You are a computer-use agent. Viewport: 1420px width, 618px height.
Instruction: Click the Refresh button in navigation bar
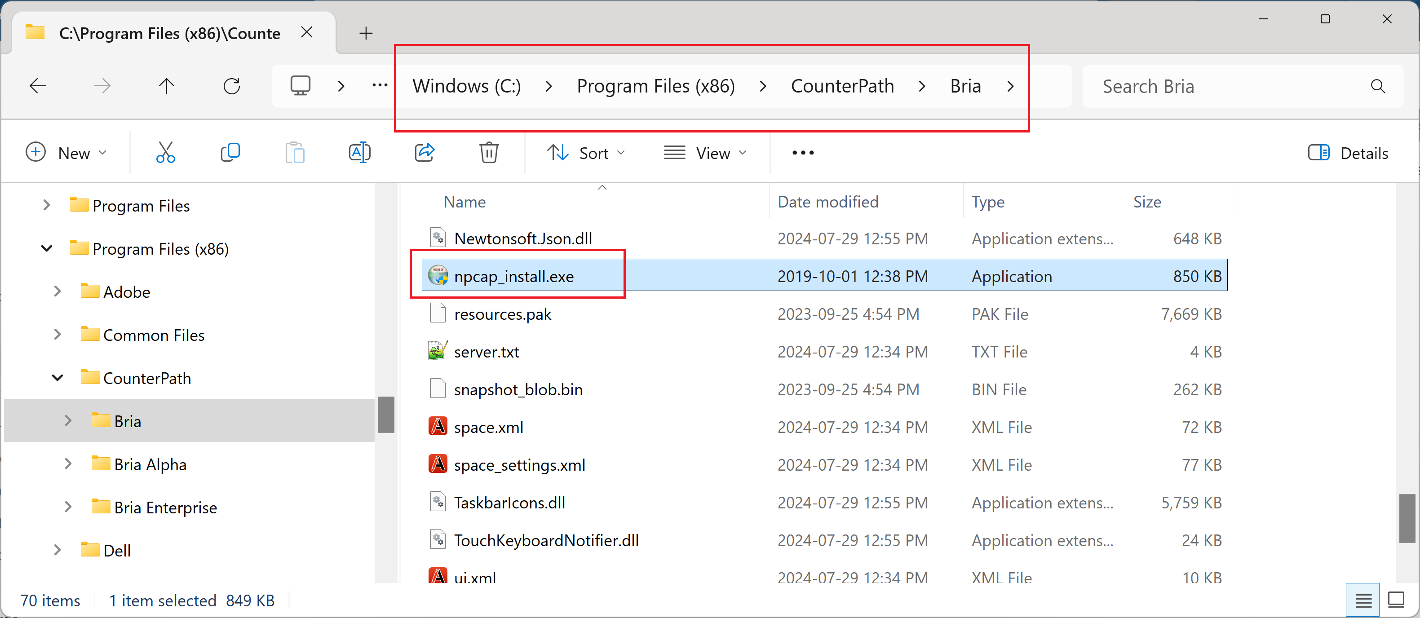231,86
